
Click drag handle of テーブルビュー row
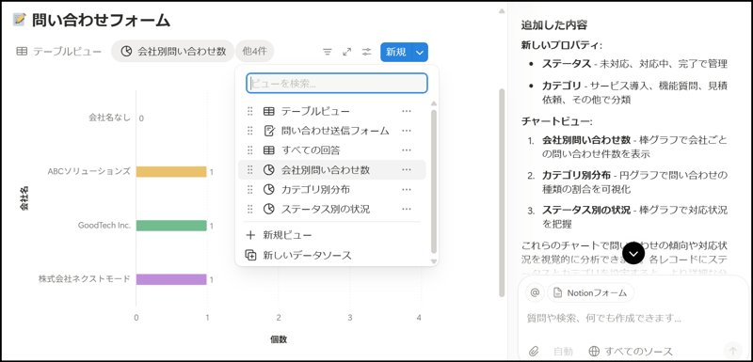[249, 111]
